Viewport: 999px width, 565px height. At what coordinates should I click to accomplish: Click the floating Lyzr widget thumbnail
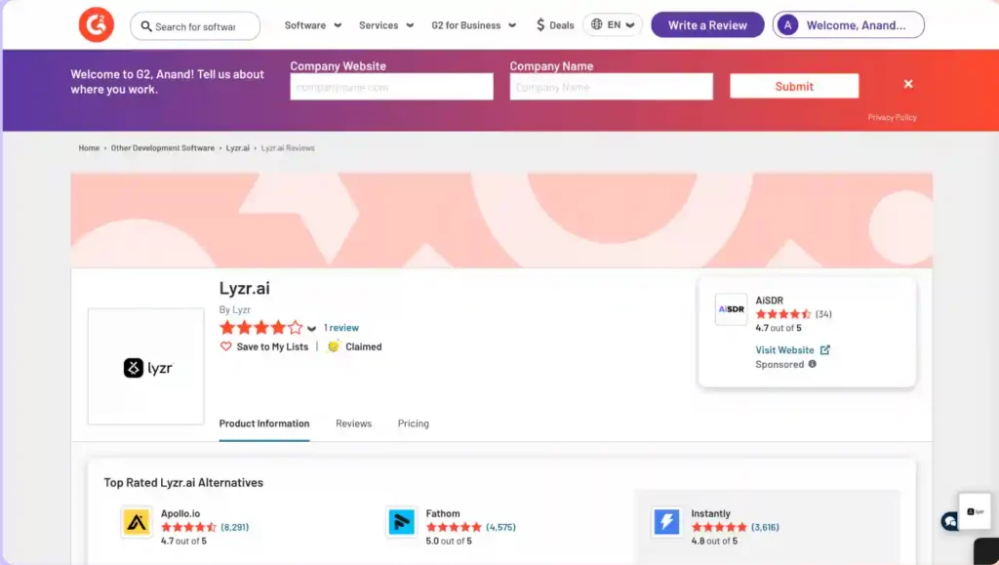975,511
